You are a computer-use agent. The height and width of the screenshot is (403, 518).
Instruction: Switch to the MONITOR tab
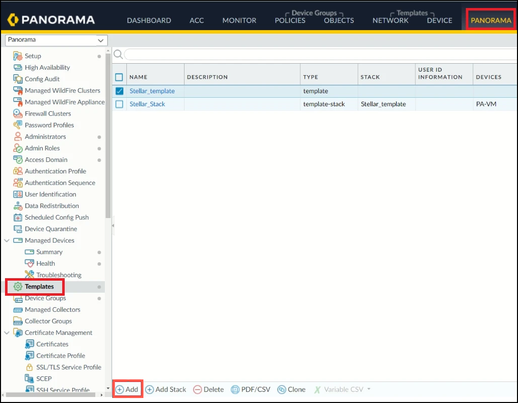pyautogui.click(x=239, y=21)
